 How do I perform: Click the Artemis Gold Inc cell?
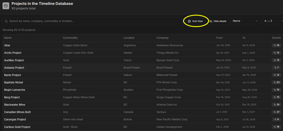coord(167,105)
